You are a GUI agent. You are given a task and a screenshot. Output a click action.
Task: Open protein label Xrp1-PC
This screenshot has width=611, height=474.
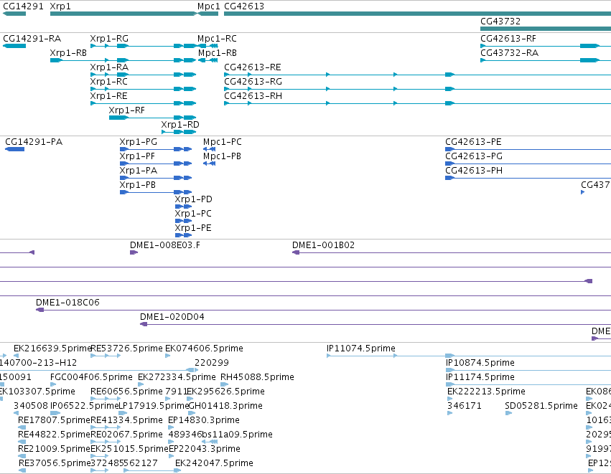tap(193, 214)
